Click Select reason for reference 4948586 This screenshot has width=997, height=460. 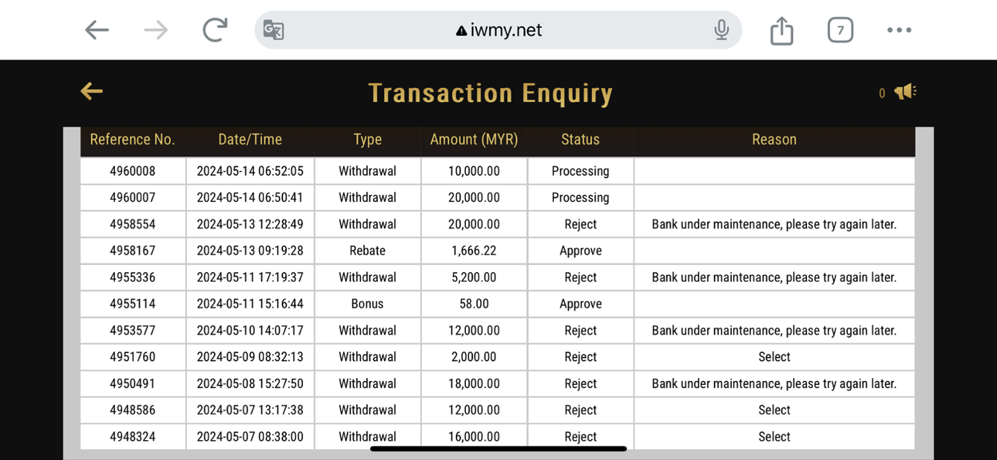(x=774, y=410)
